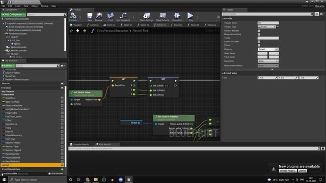The width and height of the screenshot is (326, 183).
Task: Open the Edit menu
Action: [x=10, y=6]
